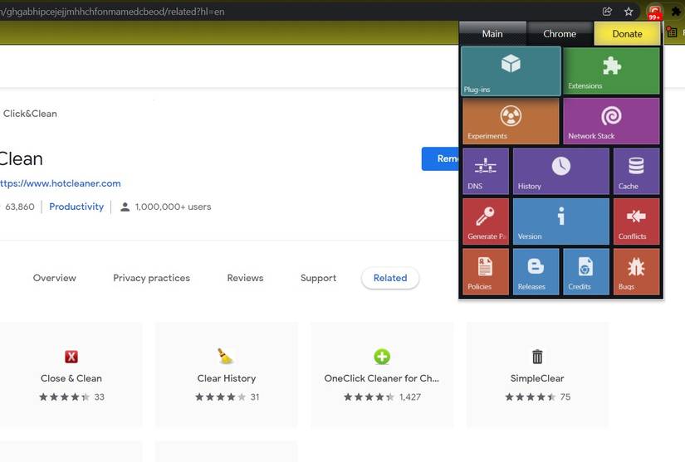This screenshot has width=685, height=462.
Task: Click the Click&Clean extension icon with 99+ badge
Action: 654,12
